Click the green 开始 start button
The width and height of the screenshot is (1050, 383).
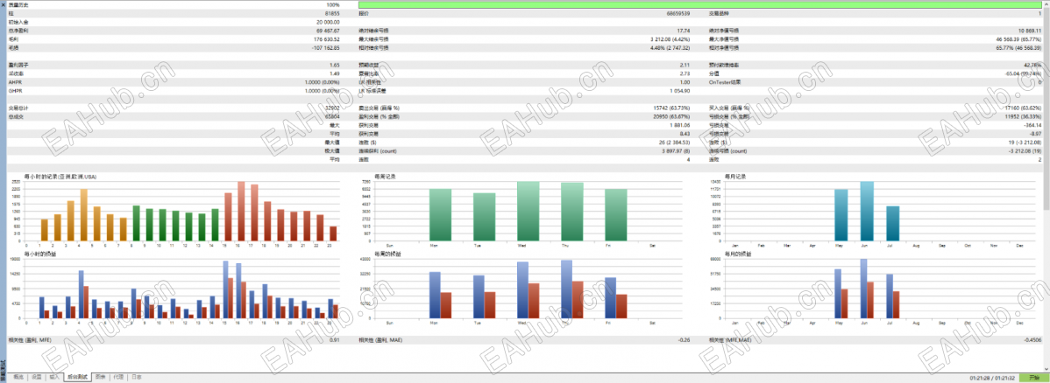[1036, 378]
